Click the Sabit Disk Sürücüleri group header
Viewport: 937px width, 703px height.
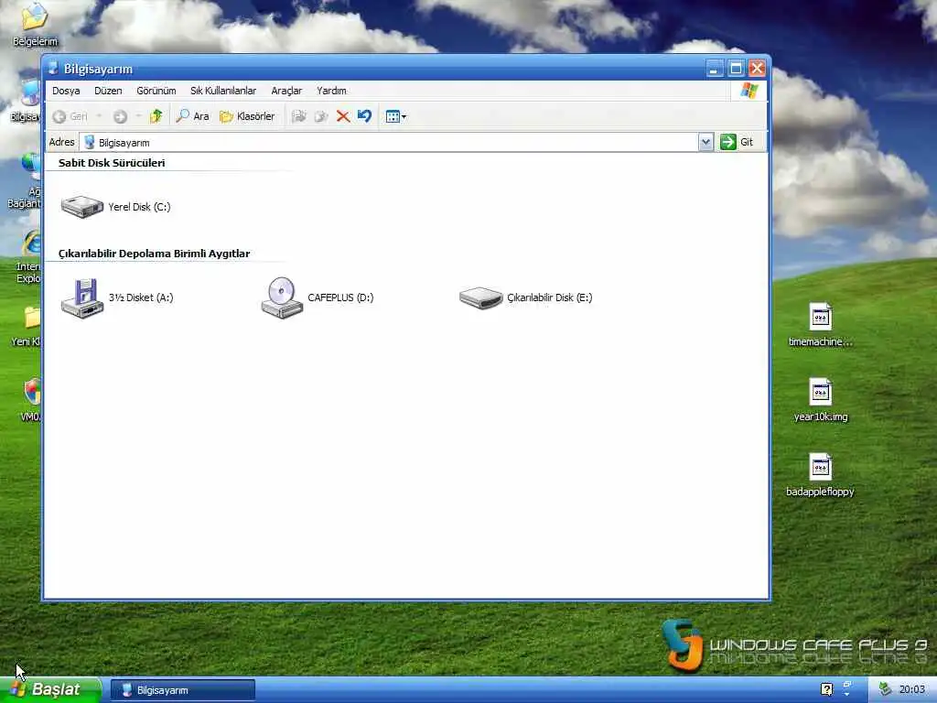(x=112, y=163)
